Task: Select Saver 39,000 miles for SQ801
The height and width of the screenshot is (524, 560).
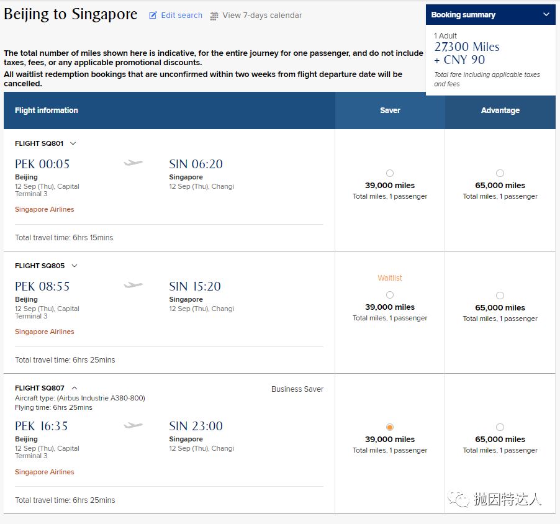Action: pyautogui.click(x=390, y=173)
